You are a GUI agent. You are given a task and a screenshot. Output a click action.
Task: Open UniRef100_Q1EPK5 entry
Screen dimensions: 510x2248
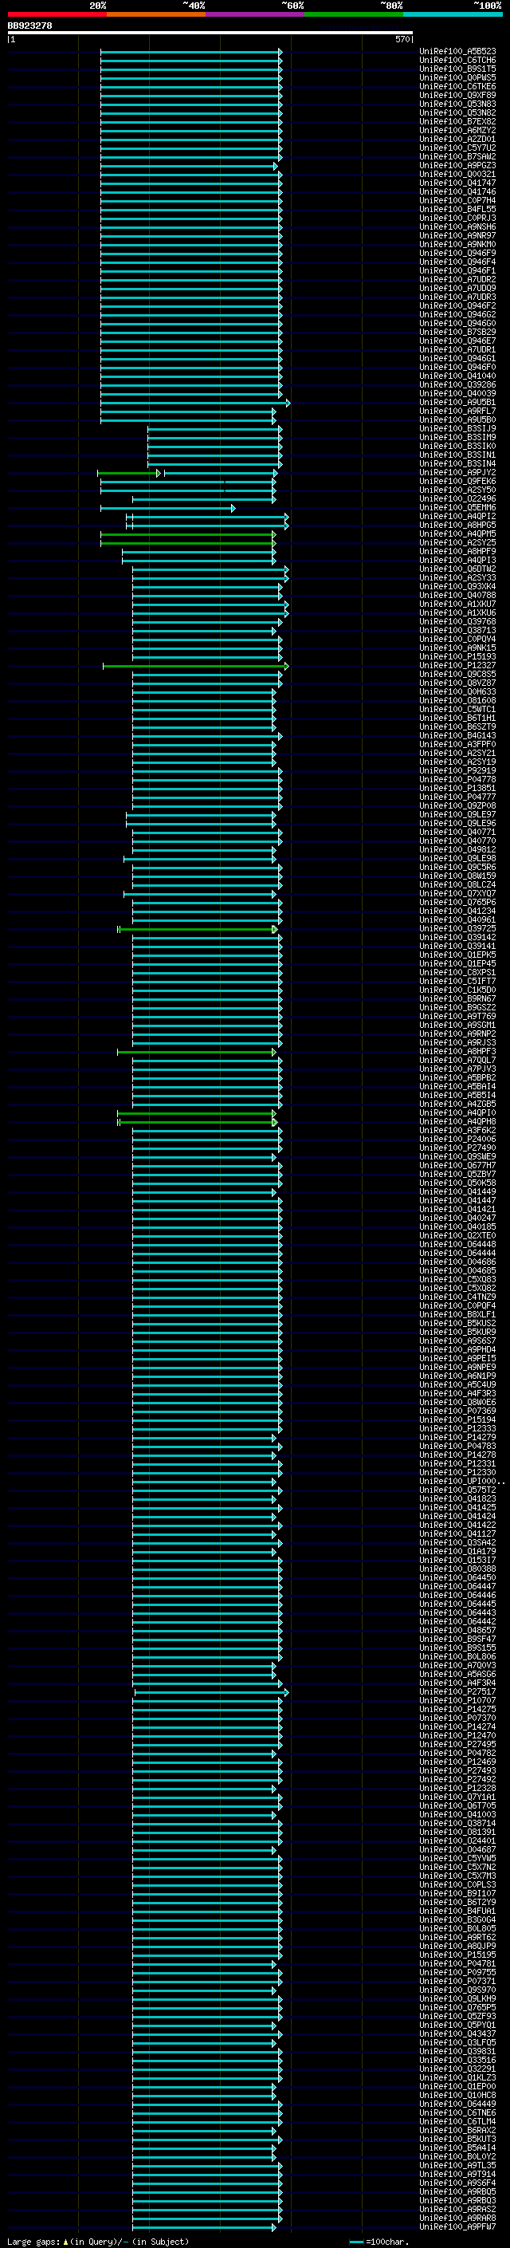pyautogui.click(x=457, y=955)
